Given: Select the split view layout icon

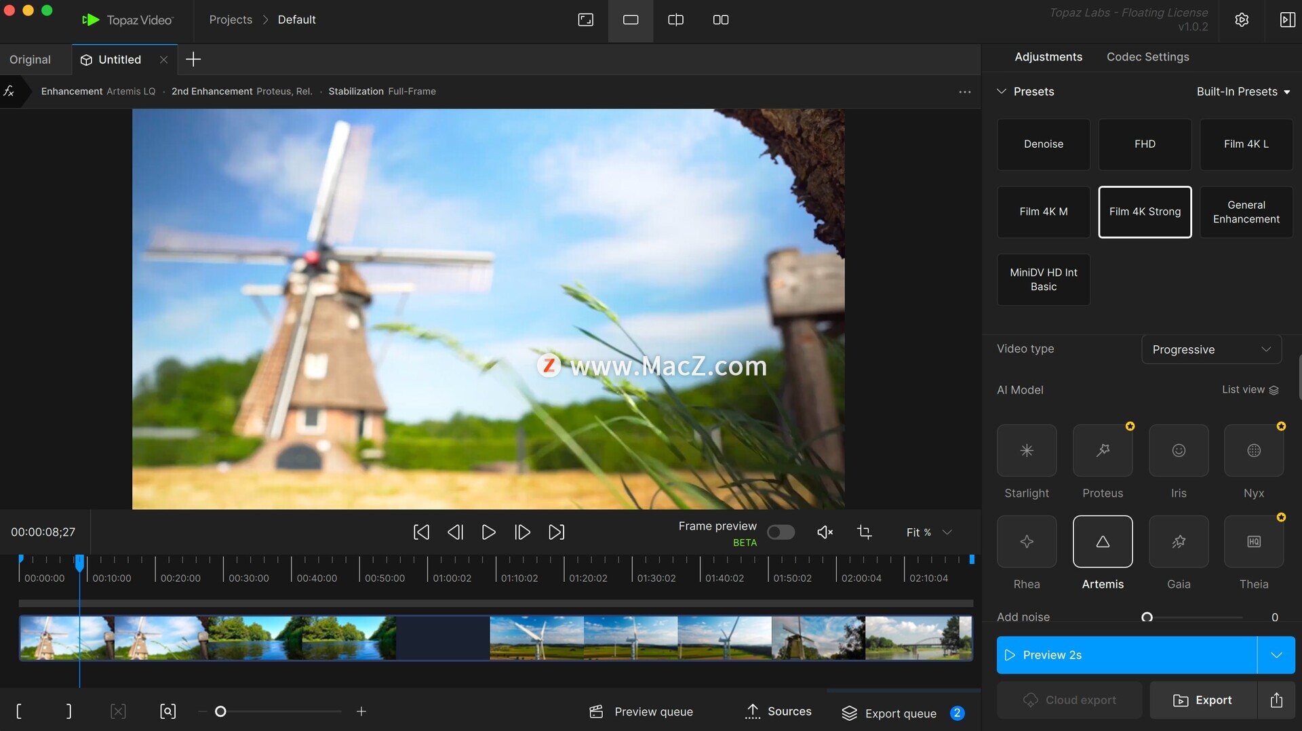Looking at the screenshot, I should [x=675, y=20].
